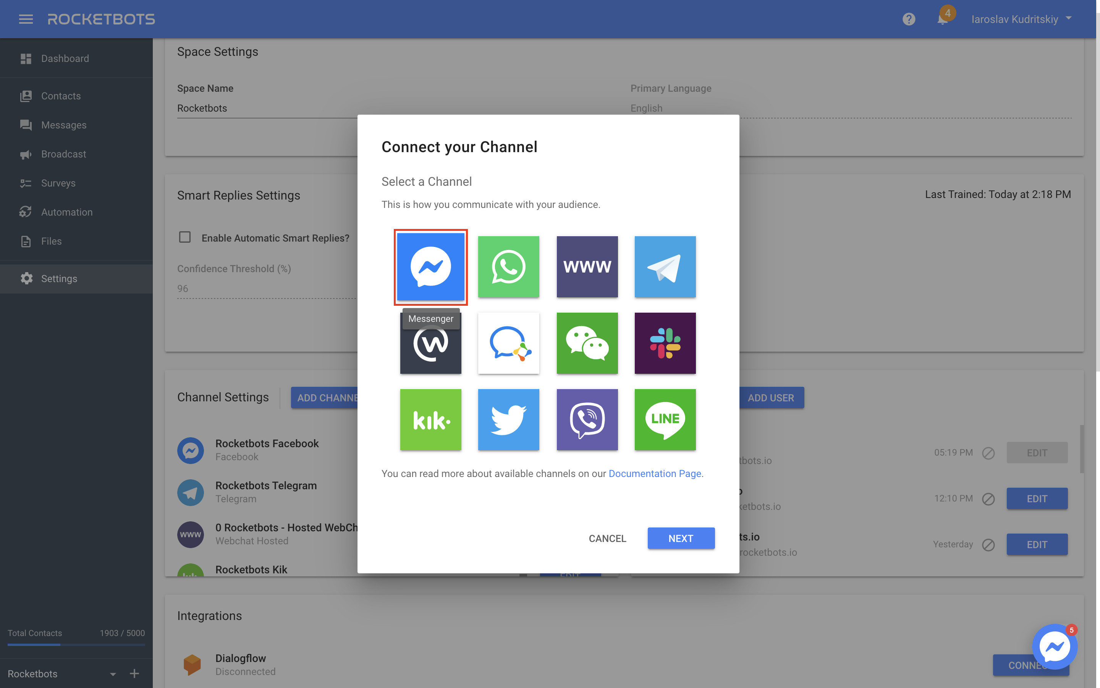Open the Broadcasts sidebar section

tap(63, 153)
